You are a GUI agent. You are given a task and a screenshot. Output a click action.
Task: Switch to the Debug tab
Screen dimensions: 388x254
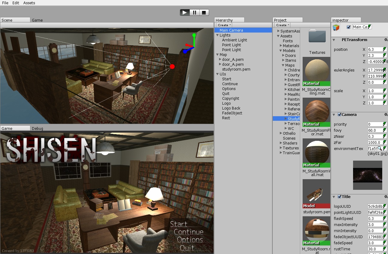[38, 128]
